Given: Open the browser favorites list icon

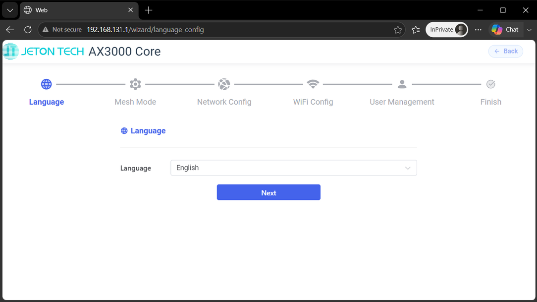Looking at the screenshot, I should tap(416, 30).
